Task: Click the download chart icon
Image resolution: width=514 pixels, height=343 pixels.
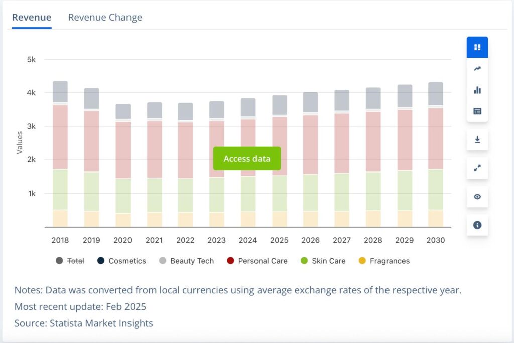Action: [477, 140]
